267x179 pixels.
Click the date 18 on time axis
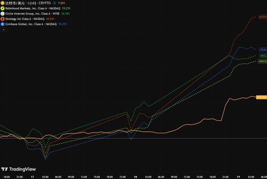[135, 177]
